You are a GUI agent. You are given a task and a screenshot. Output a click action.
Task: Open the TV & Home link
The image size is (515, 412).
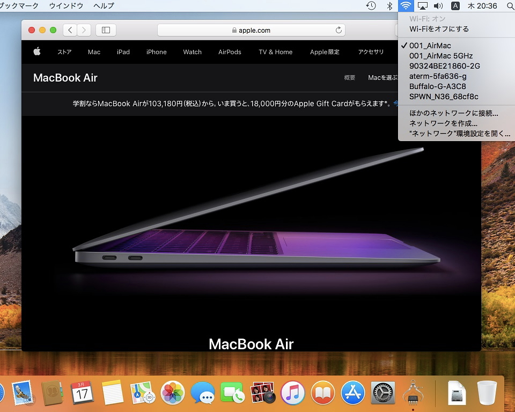tap(276, 52)
